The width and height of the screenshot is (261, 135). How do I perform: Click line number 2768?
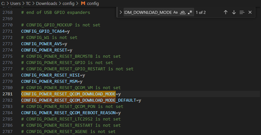[x=8, y=13]
